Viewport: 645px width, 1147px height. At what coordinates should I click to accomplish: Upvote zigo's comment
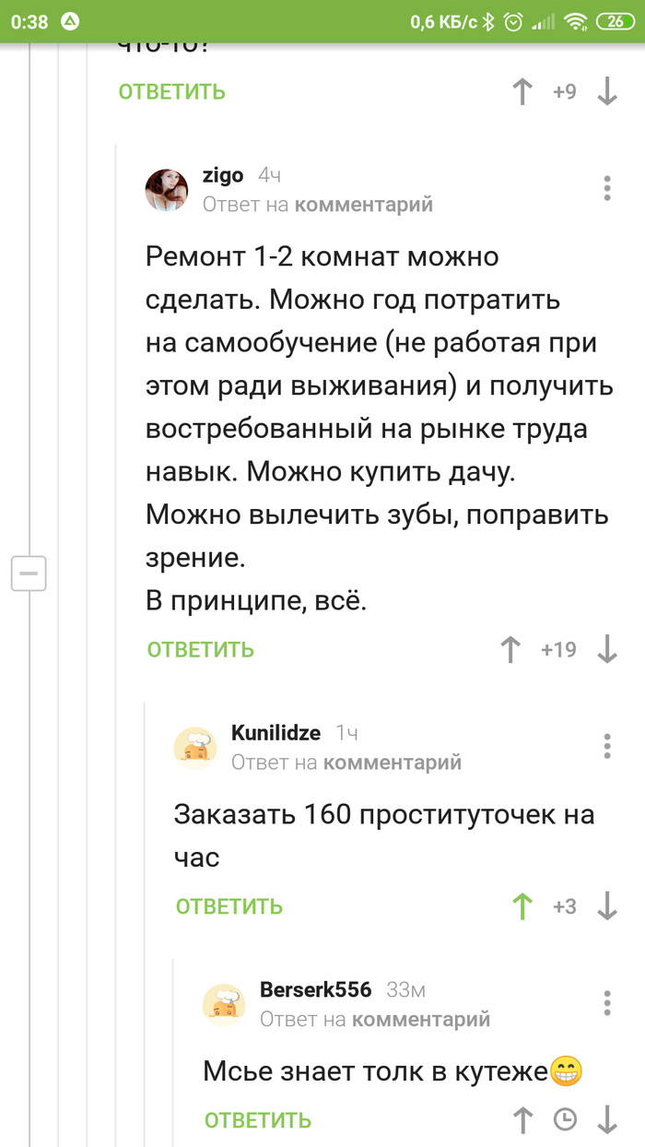point(510,650)
